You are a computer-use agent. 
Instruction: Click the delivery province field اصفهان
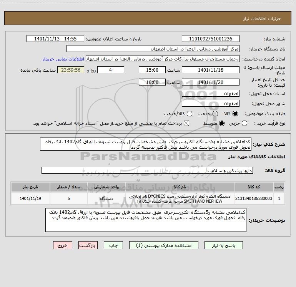211,93
